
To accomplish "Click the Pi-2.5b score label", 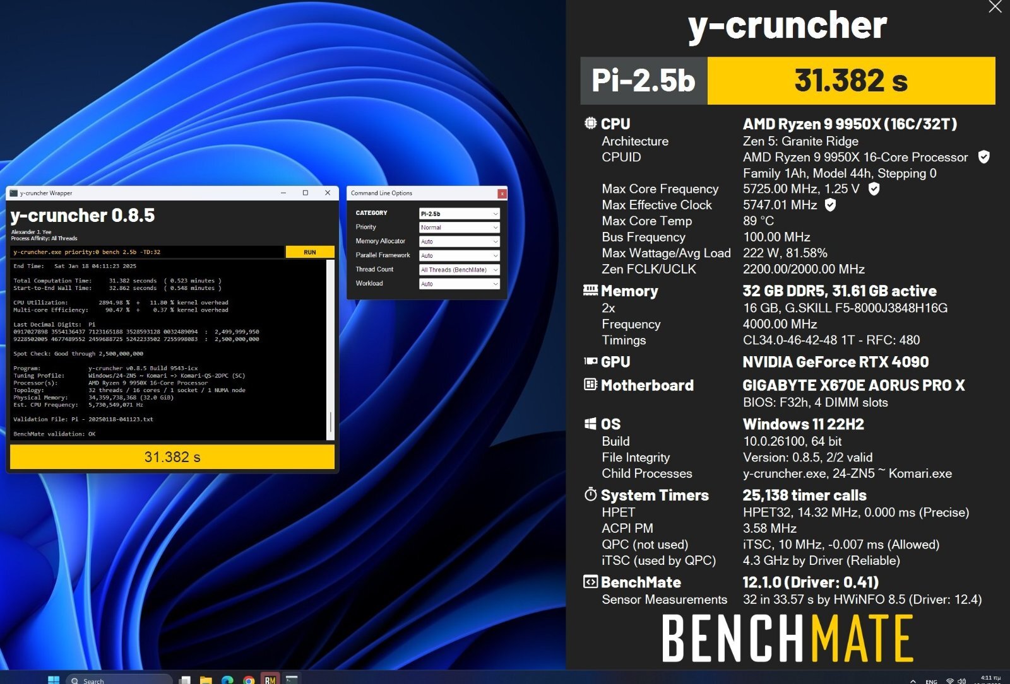I will (643, 81).
